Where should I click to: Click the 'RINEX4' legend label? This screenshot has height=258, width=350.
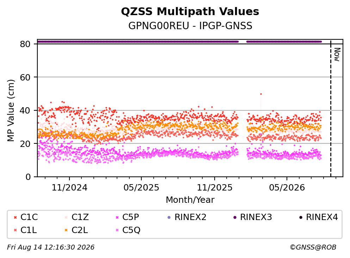click(322, 217)
